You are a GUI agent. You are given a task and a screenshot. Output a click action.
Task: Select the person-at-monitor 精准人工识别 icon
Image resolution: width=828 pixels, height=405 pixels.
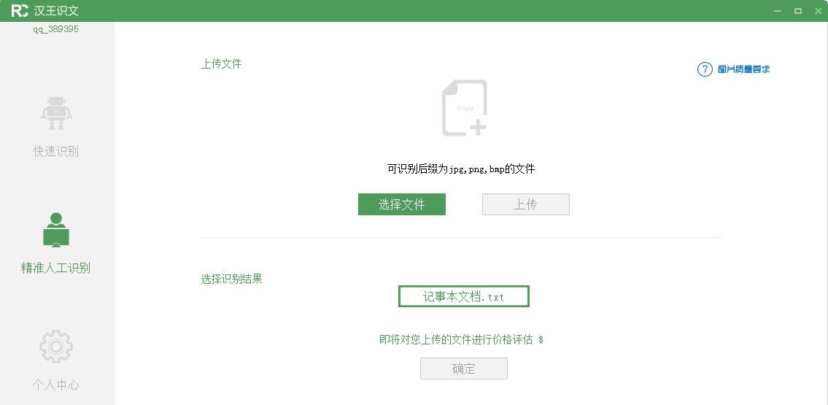tap(56, 230)
